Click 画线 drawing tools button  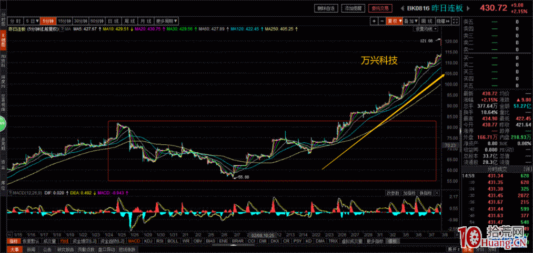coord(427,21)
